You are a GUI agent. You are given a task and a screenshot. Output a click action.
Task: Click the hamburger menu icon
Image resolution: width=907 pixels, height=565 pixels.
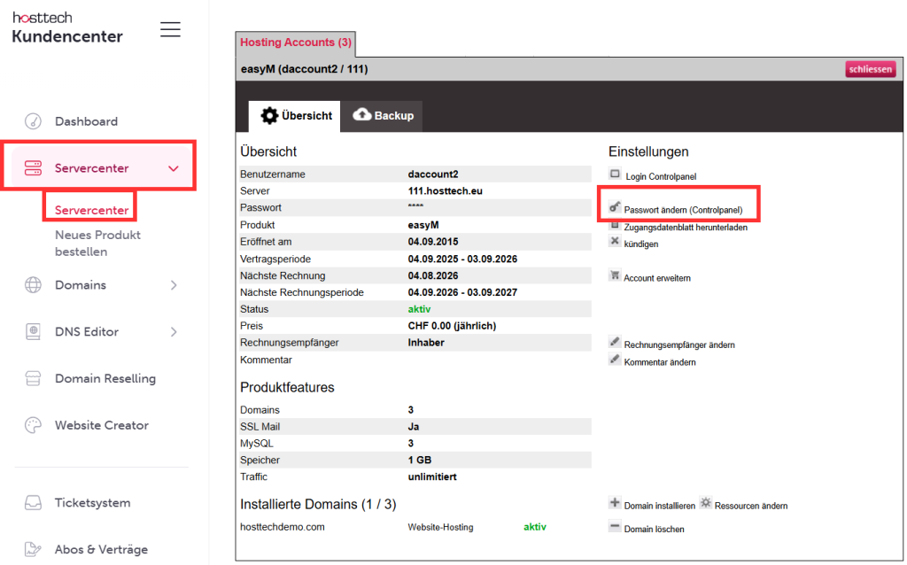[170, 29]
